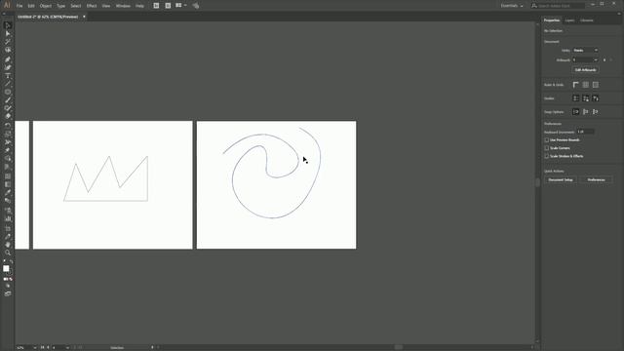Click the Edit Artboards button
The width and height of the screenshot is (624, 351).
click(x=585, y=70)
